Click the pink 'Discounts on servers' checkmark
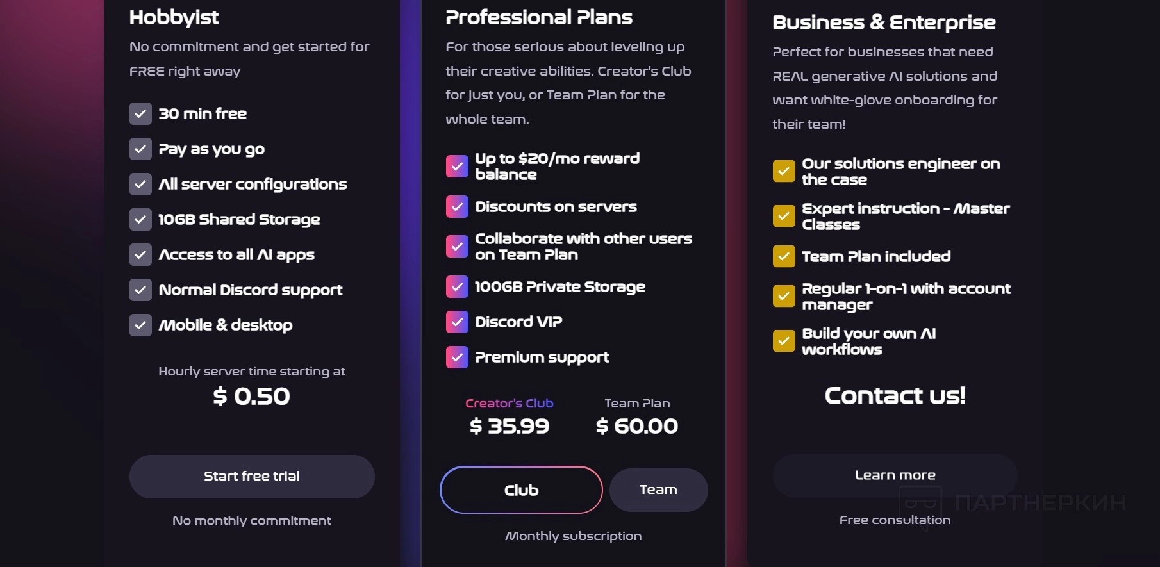 click(457, 207)
